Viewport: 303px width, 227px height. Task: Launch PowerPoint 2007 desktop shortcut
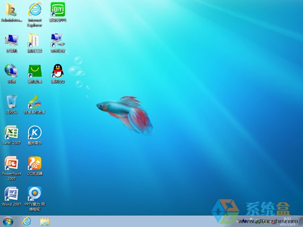click(11, 168)
